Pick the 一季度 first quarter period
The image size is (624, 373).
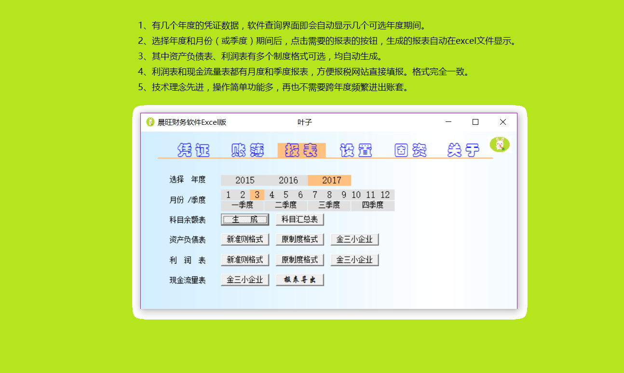click(242, 205)
